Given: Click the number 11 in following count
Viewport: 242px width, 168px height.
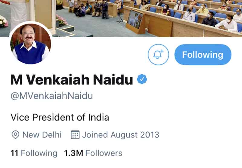Looking at the screenshot, I should pyautogui.click(x=14, y=153).
